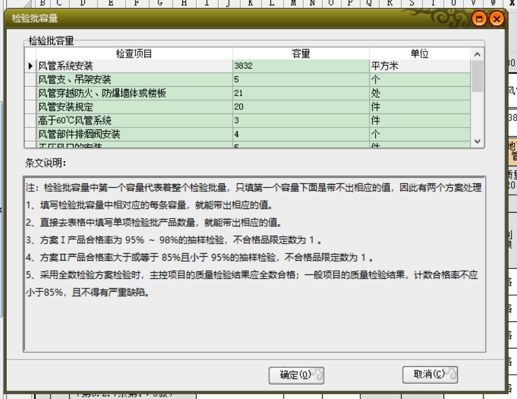Click the 取消(C) button
Image resolution: width=517 pixels, height=399 pixels.
coord(430,374)
